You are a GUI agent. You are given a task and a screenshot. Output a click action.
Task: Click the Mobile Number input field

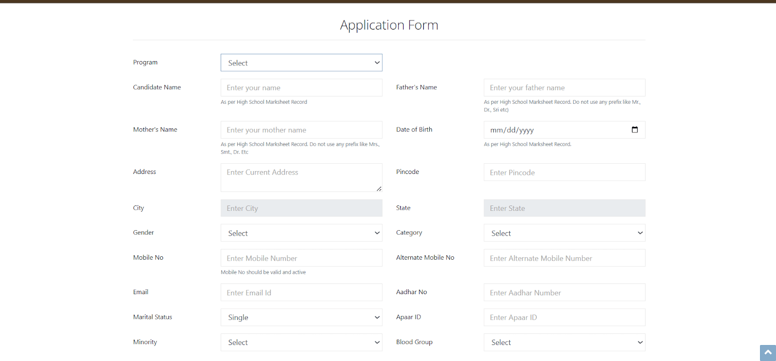(x=301, y=258)
